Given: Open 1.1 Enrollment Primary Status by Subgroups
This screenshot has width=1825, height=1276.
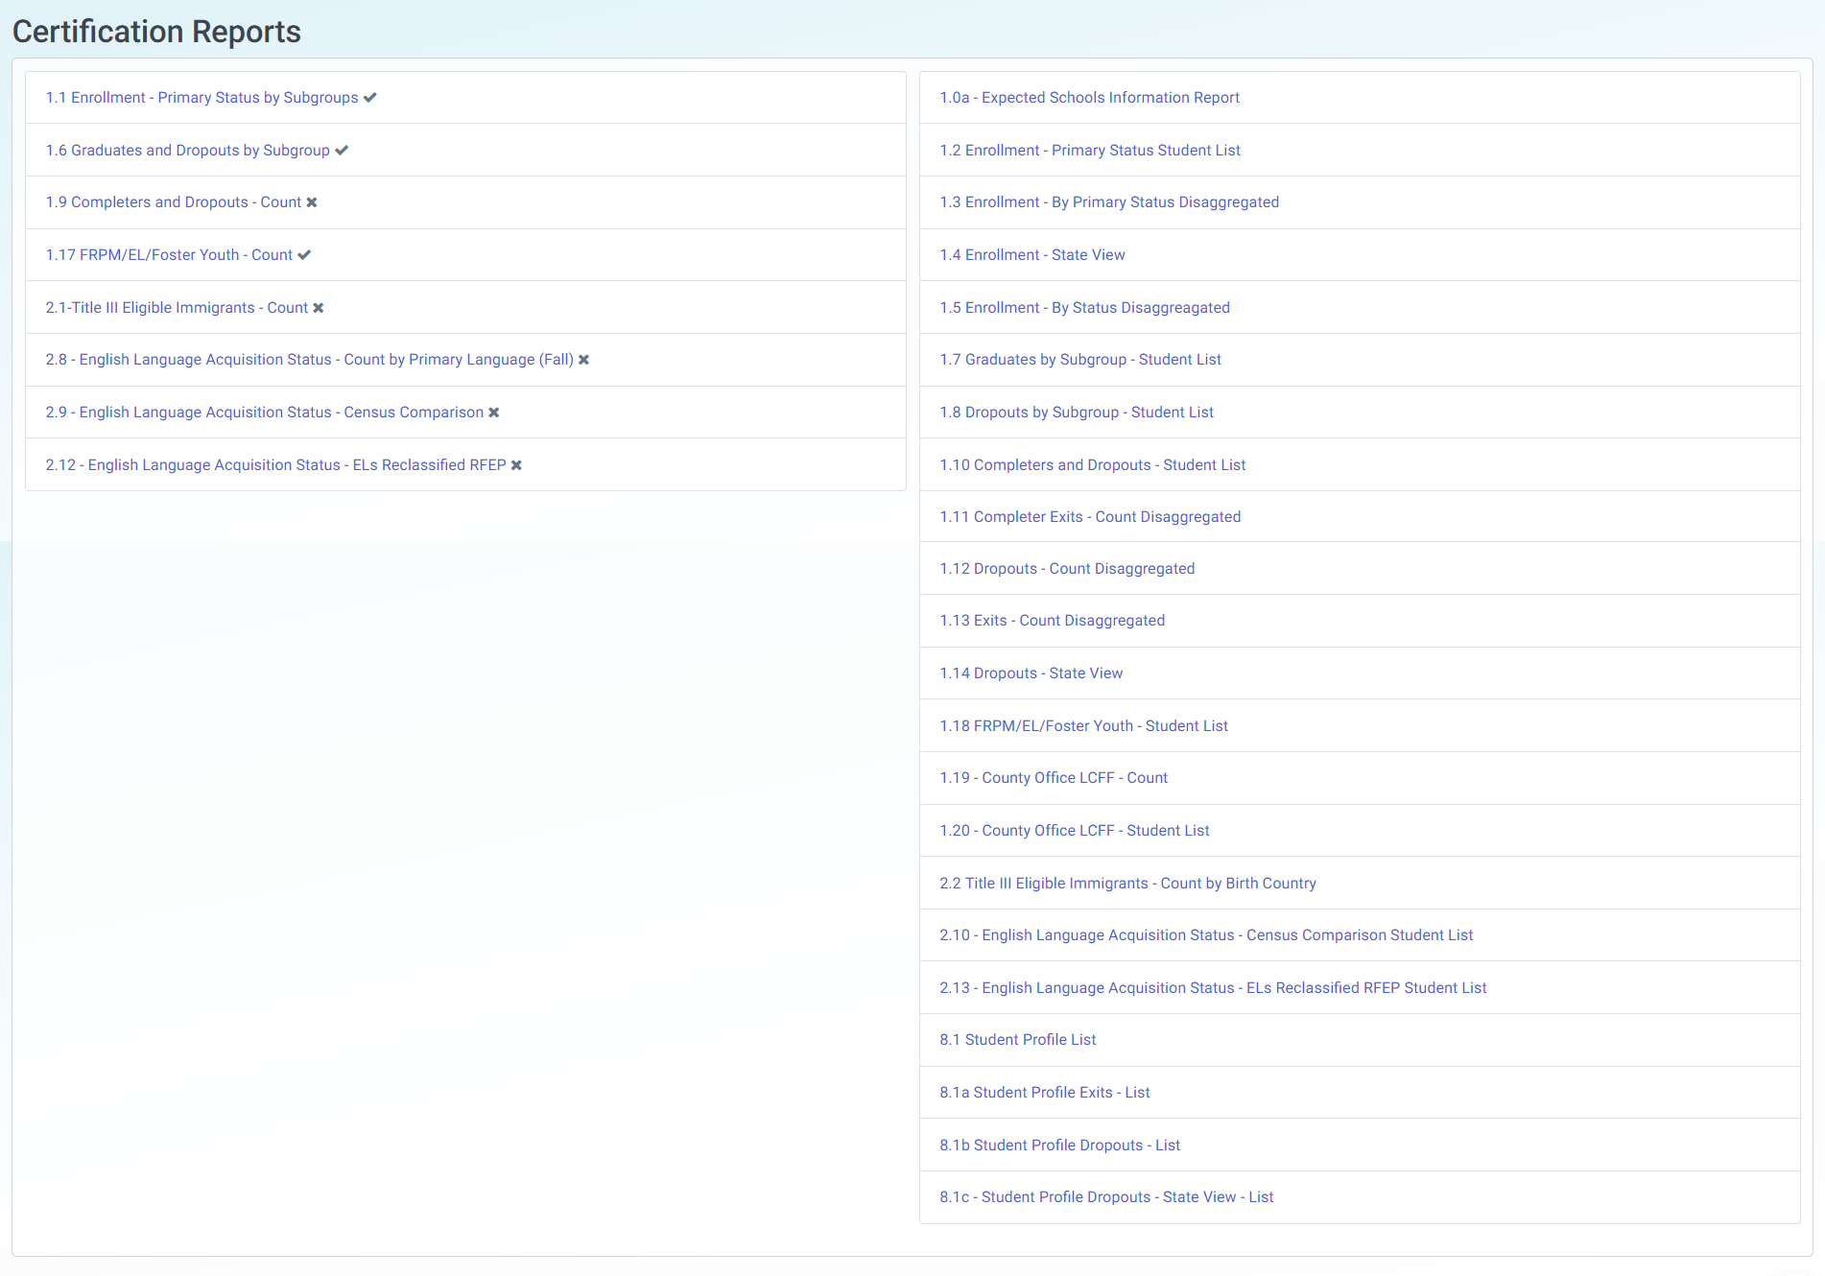Looking at the screenshot, I should [201, 98].
